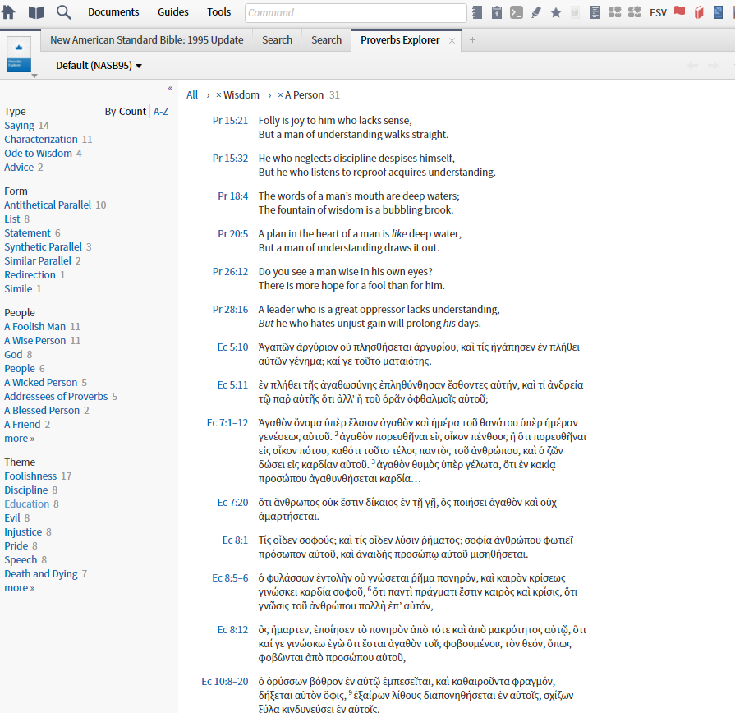The image size is (735, 713).
Task: Click the terminal prompt shortcut icon
Action: tap(517, 12)
